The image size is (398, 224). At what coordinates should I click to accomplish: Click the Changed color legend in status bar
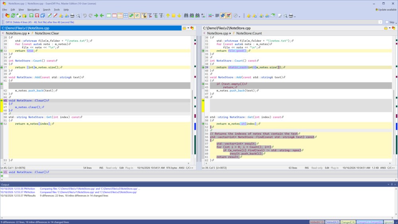tap(348, 222)
